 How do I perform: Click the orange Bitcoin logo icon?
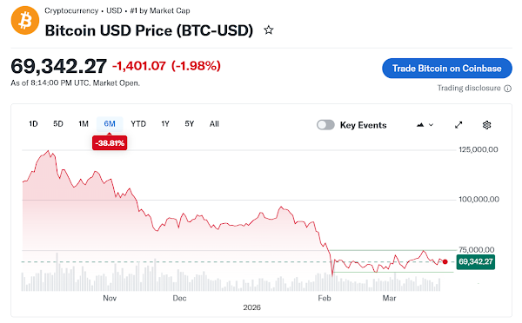(25, 20)
